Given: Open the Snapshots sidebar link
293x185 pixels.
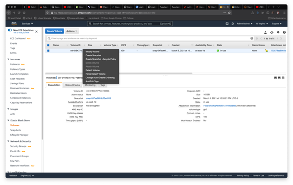Looking at the screenshot, I should 16,130.
